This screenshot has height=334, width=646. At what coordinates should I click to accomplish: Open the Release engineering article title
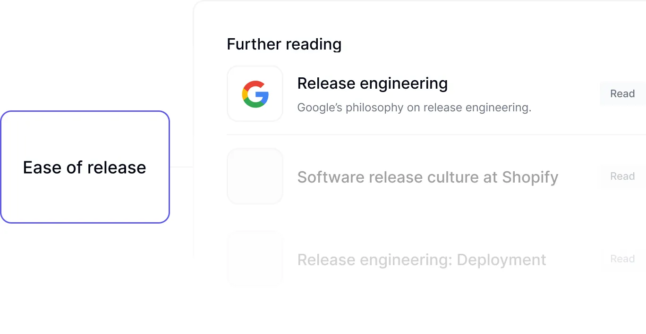[x=372, y=83]
